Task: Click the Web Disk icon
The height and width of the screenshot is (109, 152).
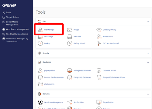Action: (x=70, y=37)
